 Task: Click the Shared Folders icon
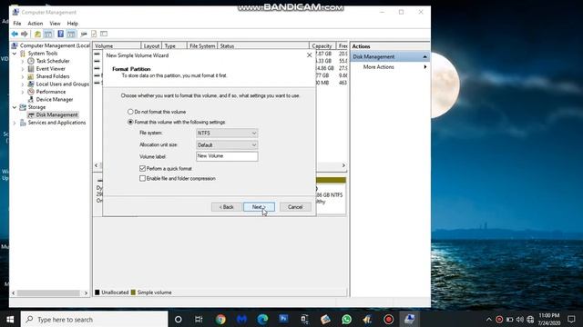click(31, 76)
